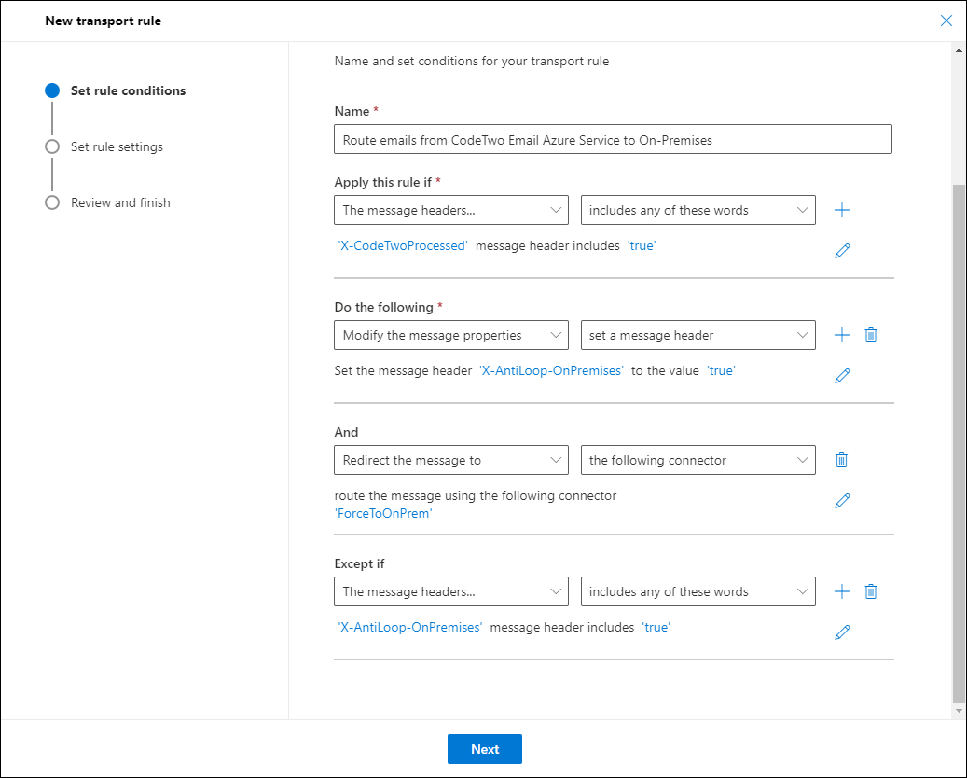Edit the X-AntiLoop-OnPremises set header action
Screen dimensions: 967x778
[842, 376]
